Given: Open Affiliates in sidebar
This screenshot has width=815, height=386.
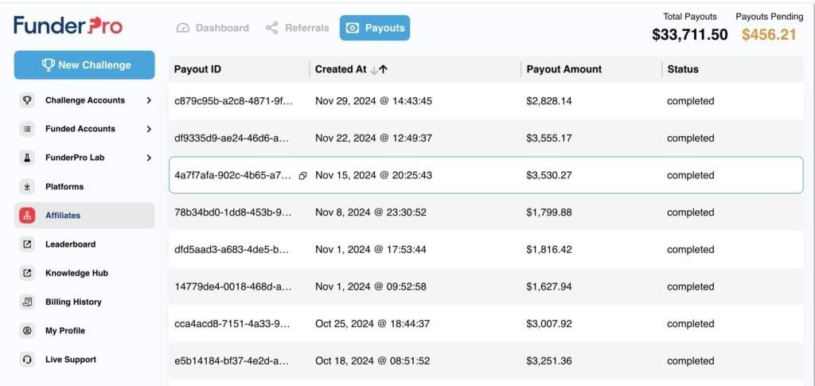Looking at the screenshot, I should [x=84, y=215].
